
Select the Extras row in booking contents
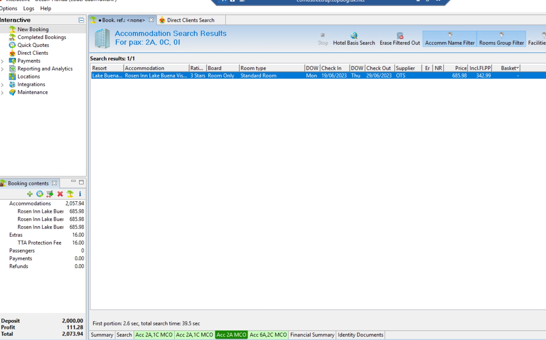(43, 235)
